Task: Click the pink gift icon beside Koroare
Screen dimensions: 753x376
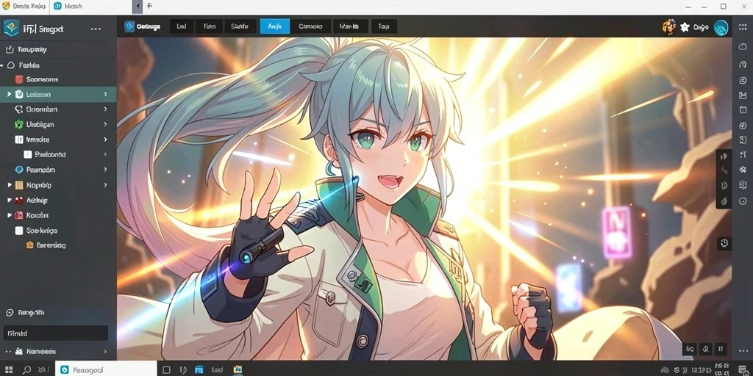Action: (x=19, y=215)
